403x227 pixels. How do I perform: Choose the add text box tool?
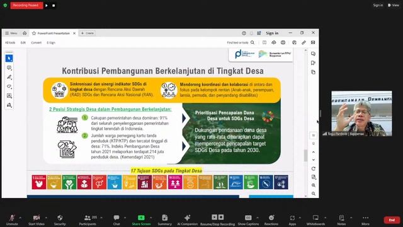(9, 96)
